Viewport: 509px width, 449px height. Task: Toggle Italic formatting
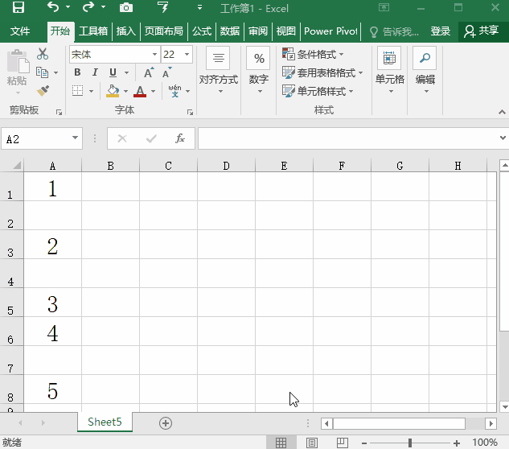pyautogui.click(x=95, y=72)
